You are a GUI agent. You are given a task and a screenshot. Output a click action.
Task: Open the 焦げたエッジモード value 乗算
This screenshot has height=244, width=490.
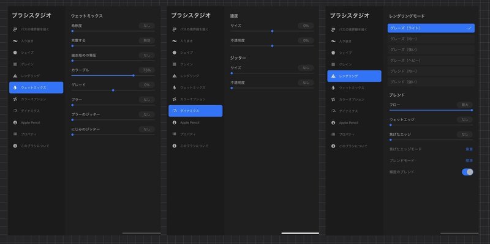click(x=469, y=149)
